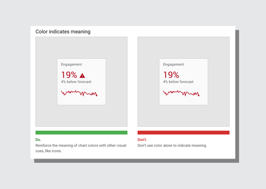This screenshot has height=189, width=266.
Task: Click the end dot of right sparkline
Action: [199, 96]
